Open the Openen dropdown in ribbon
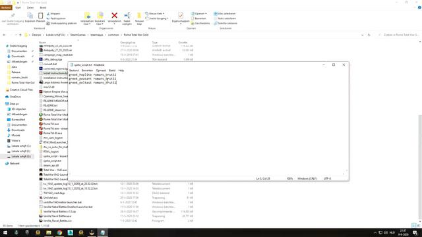Viewport: 422px width, 237px height. (199, 13)
